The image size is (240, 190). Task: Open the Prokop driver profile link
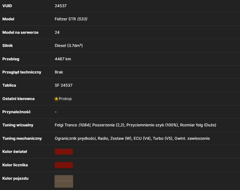[x=65, y=99]
